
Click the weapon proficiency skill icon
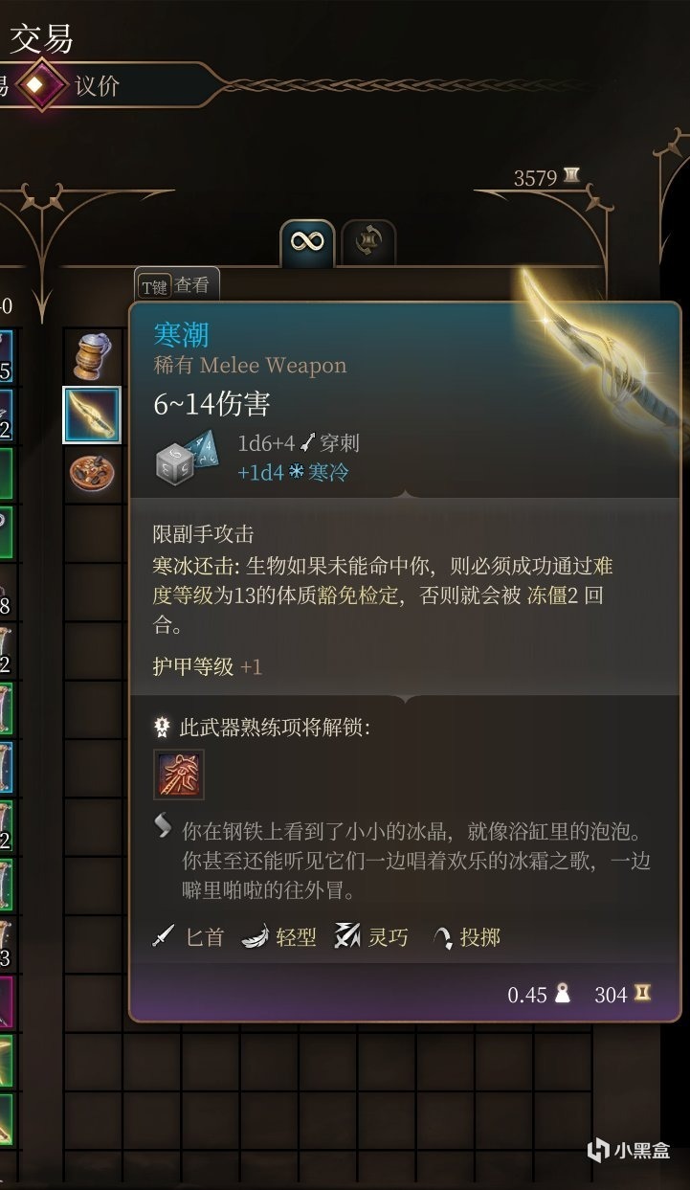point(179,774)
